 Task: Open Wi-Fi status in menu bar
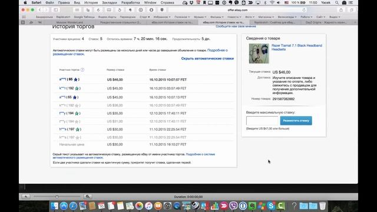coord(272,2)
